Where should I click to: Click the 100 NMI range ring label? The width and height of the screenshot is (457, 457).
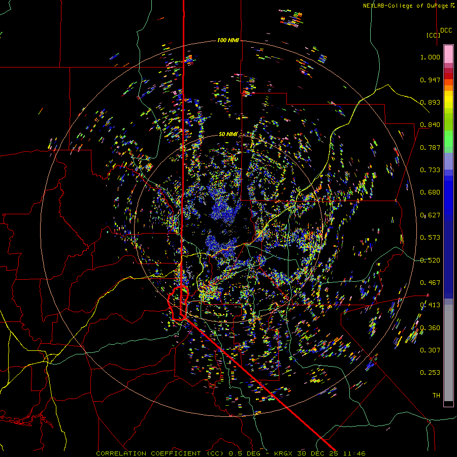coord(228,40)
